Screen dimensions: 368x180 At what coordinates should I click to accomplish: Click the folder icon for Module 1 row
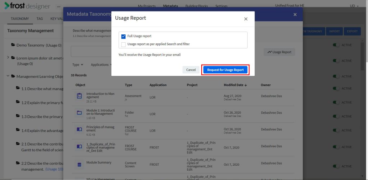(79, 113)
